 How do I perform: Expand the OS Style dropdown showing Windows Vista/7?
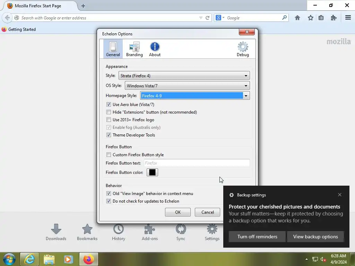187,86
